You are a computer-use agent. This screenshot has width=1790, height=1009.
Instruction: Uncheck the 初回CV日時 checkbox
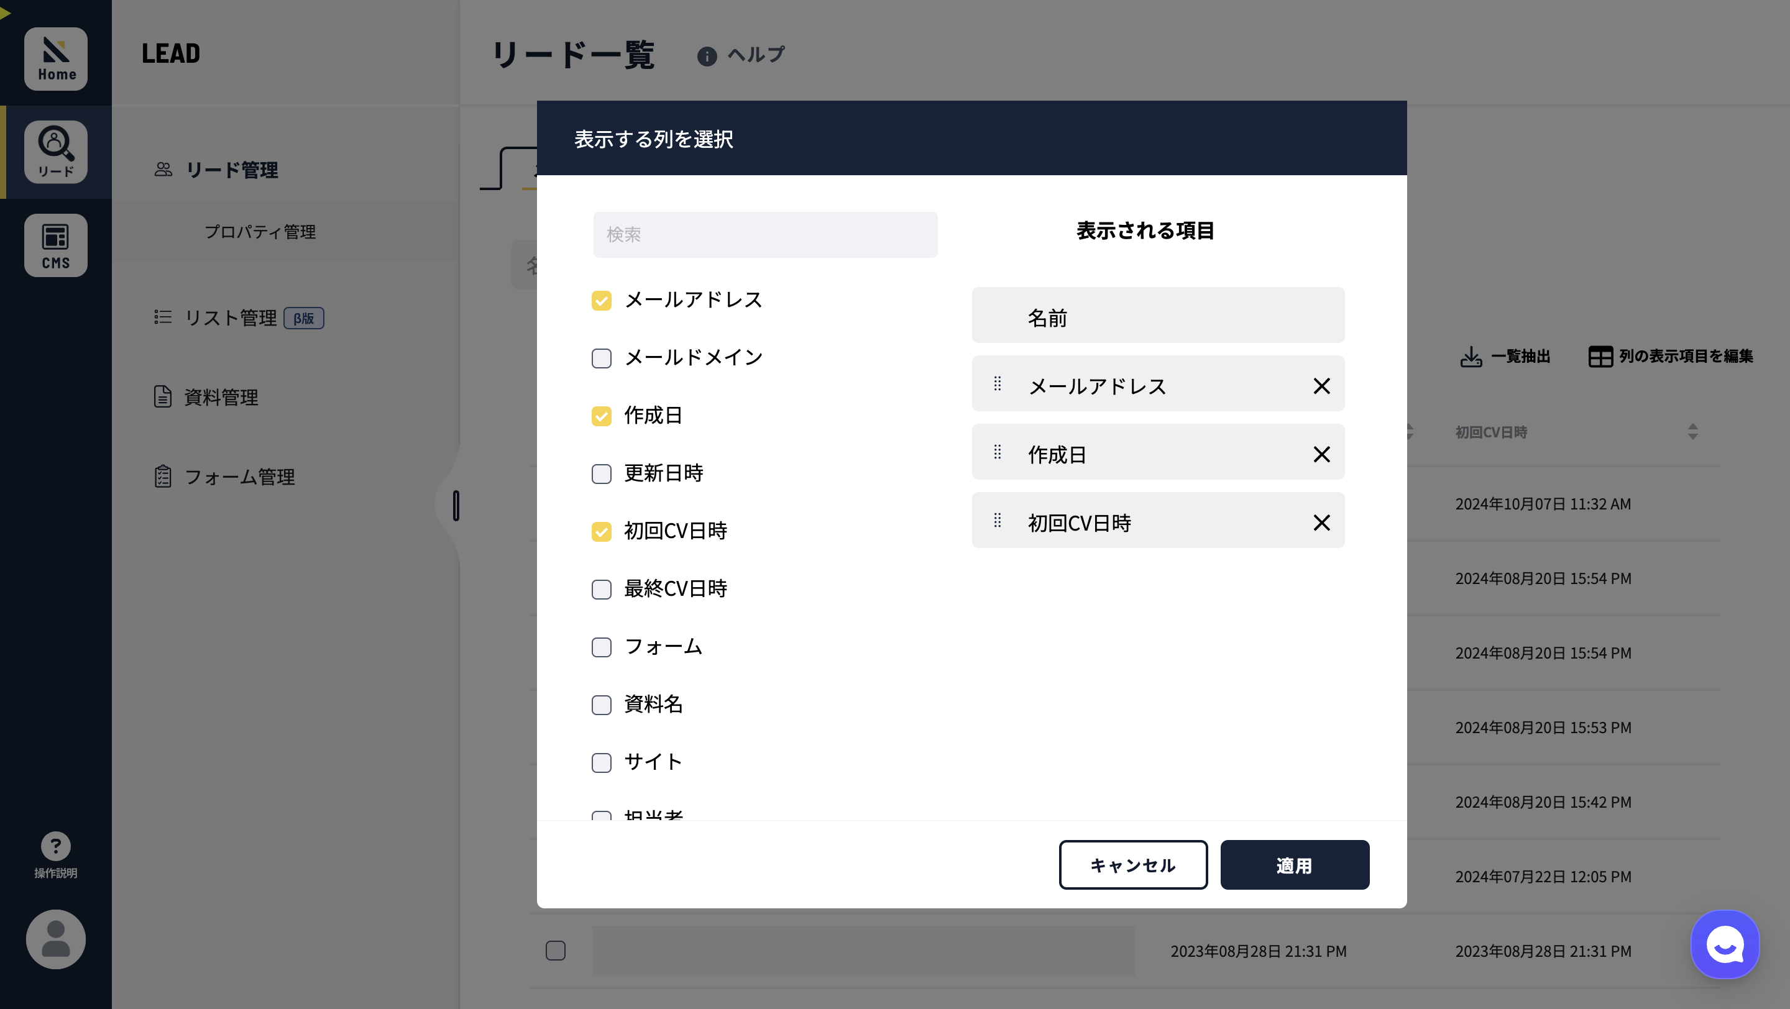[x=602, y=532]
